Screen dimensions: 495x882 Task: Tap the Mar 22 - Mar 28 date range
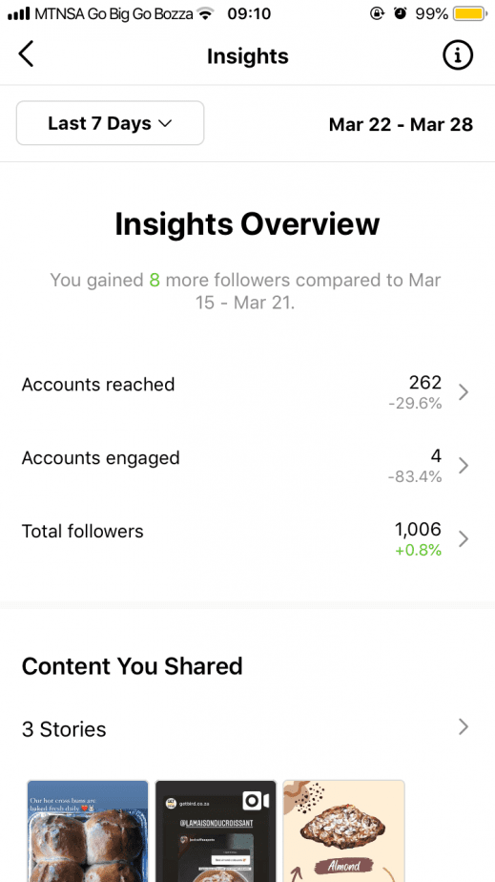401,124
